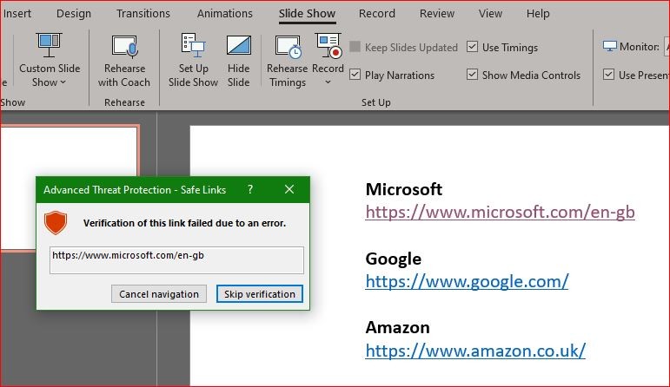Click the monitor icon beside Monitor label
Screen dimensions: 670x387
pyautogui.click(x=609, y=47)
